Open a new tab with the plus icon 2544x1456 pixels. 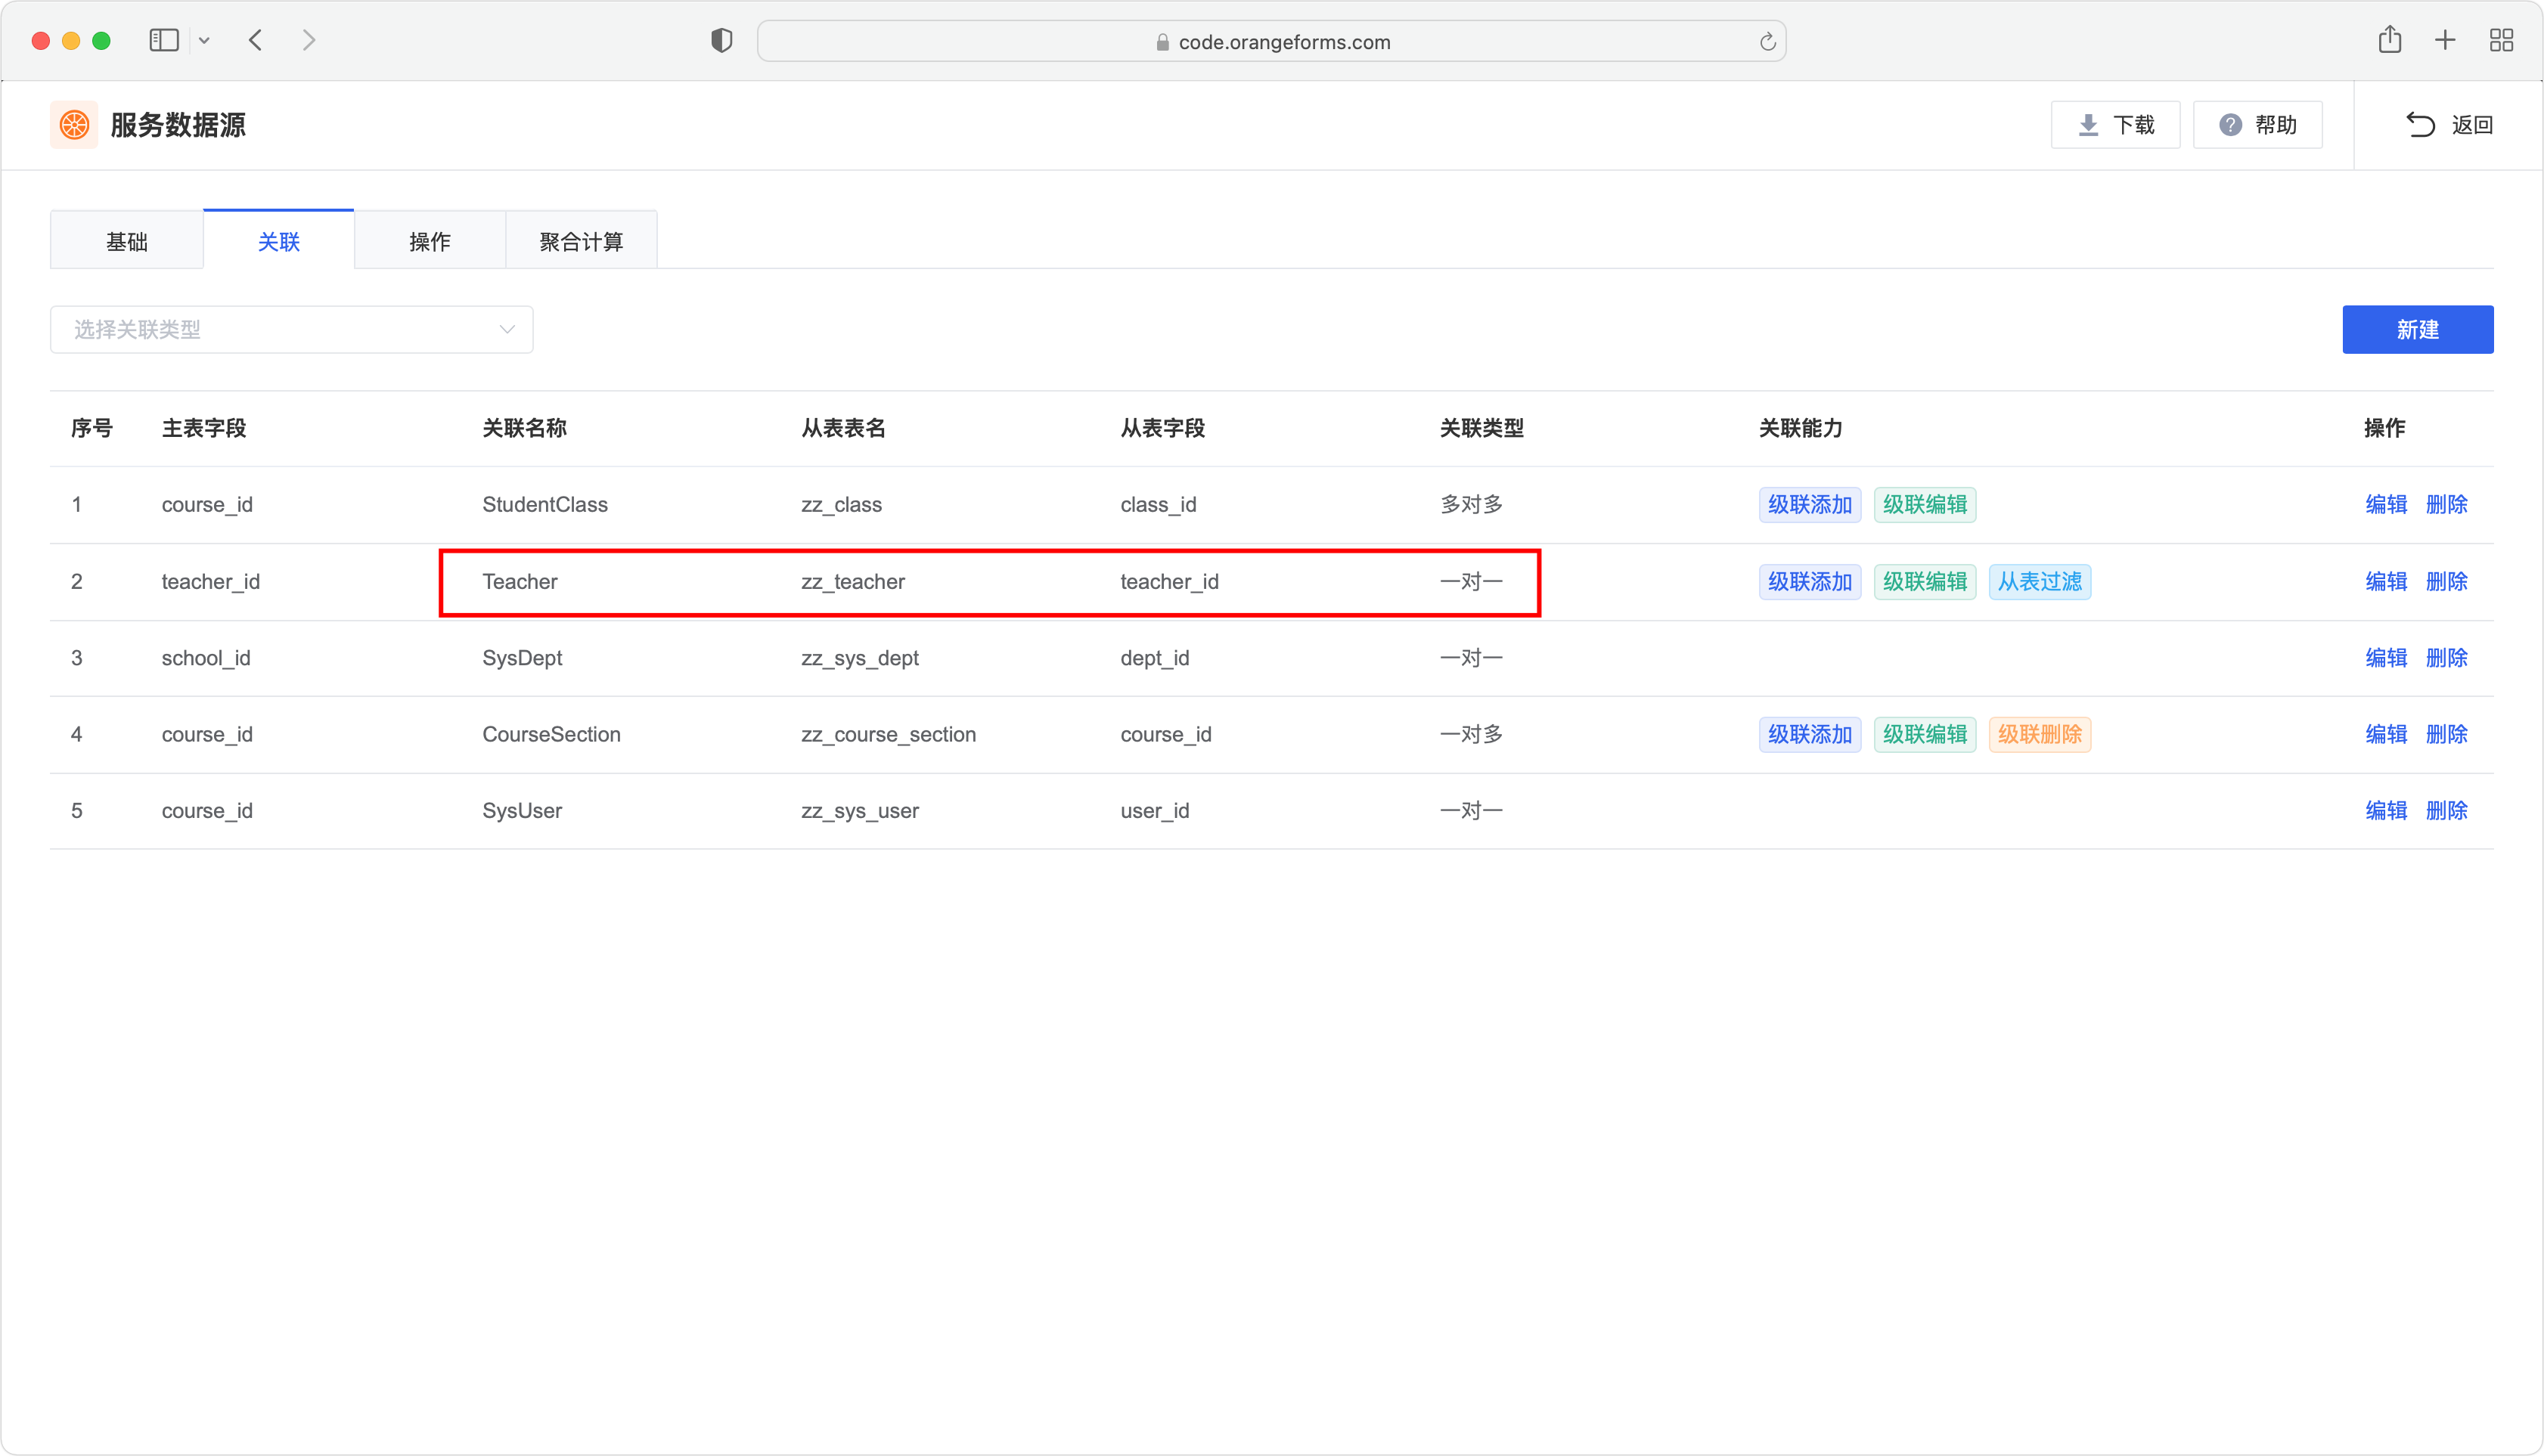(x=2445, y=40)
